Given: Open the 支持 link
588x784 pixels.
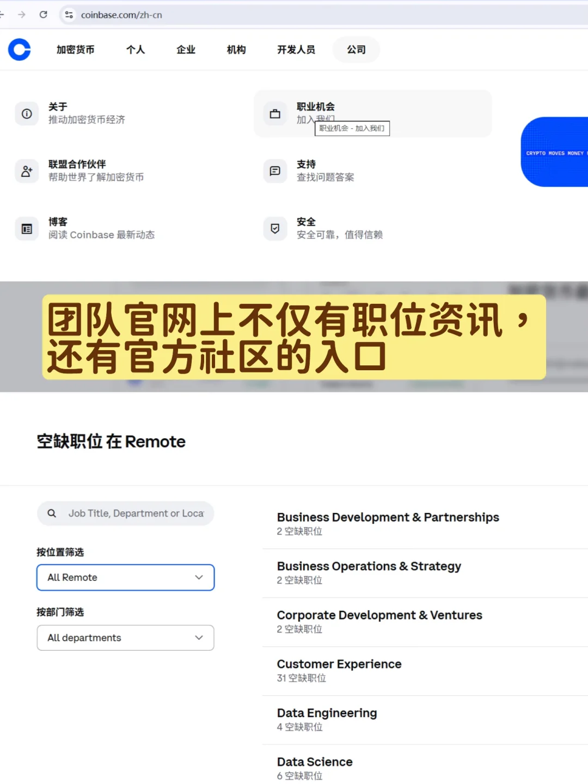Looking at the screenshot, I should [x=306, y=164].
